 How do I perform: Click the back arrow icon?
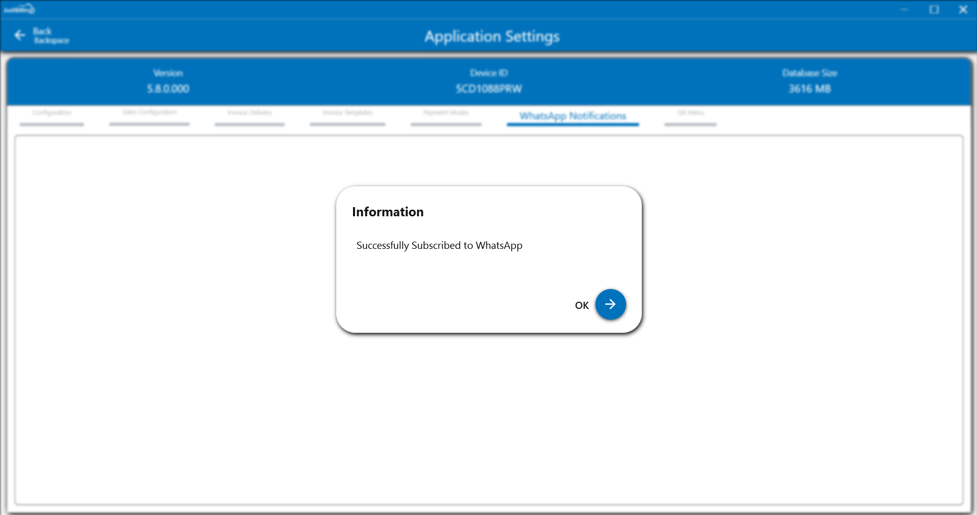coord(20,35)
